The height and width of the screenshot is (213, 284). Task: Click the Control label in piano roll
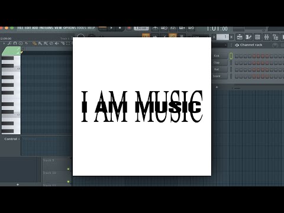pyautogui.click(x=11, y=139)
